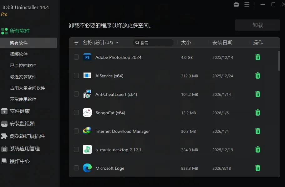Image resolution: width=285 pixels, height=187 pixels.
Task: Click the AIService app icon
Action: [87, 75]
